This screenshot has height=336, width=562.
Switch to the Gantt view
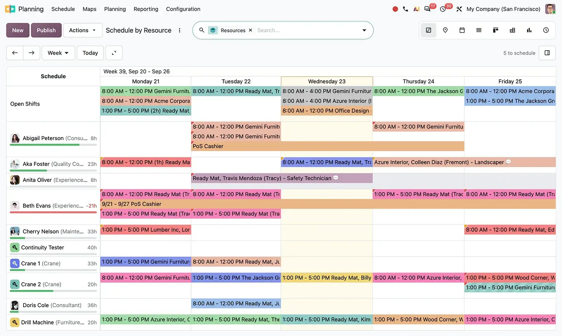(429, 30)
